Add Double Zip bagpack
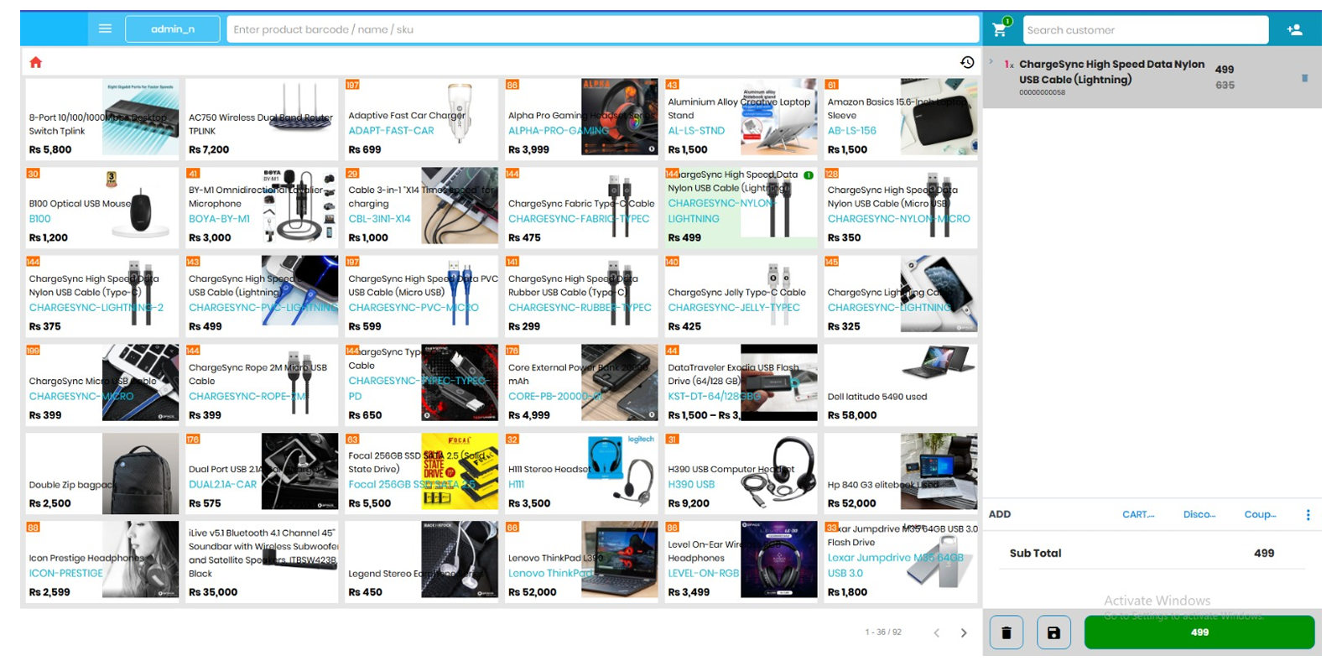The image size is (1342, 666). coord(102,472)
